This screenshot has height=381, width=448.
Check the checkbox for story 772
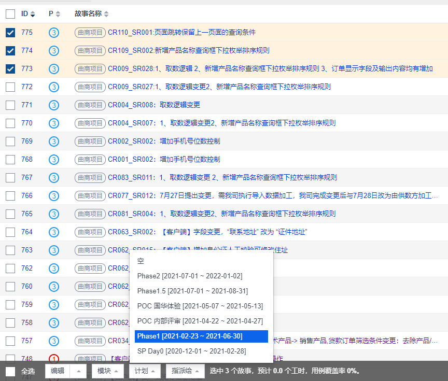pyautogui.click(x=10, y=87)
